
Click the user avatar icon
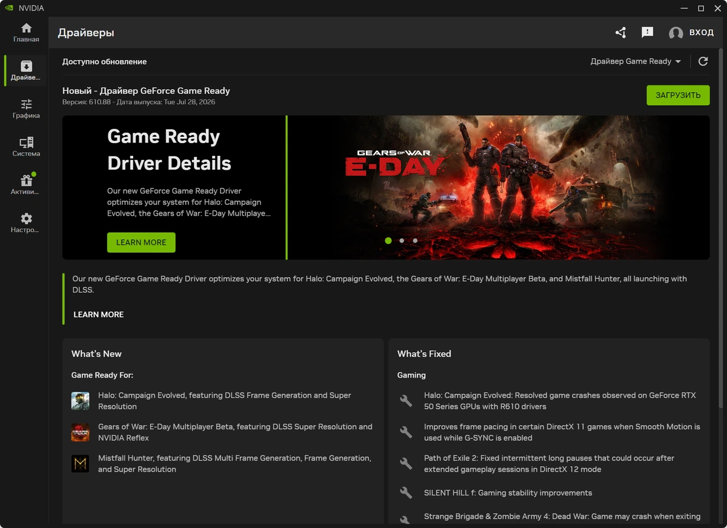pos(676,33)
